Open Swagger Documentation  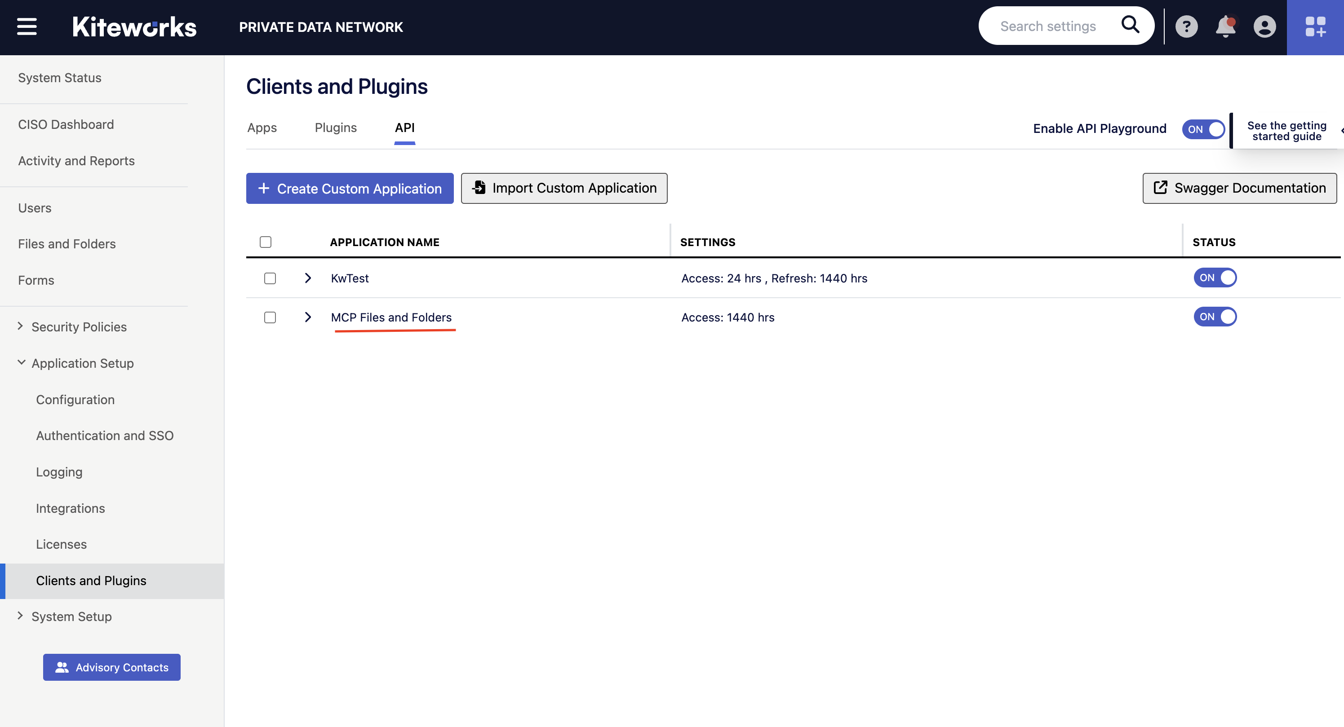[1239, 188]
